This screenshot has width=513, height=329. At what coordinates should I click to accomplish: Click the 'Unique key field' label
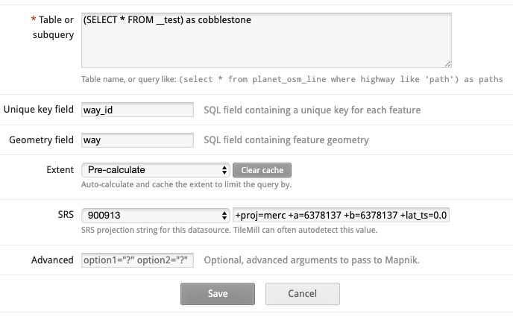point(39,110)
